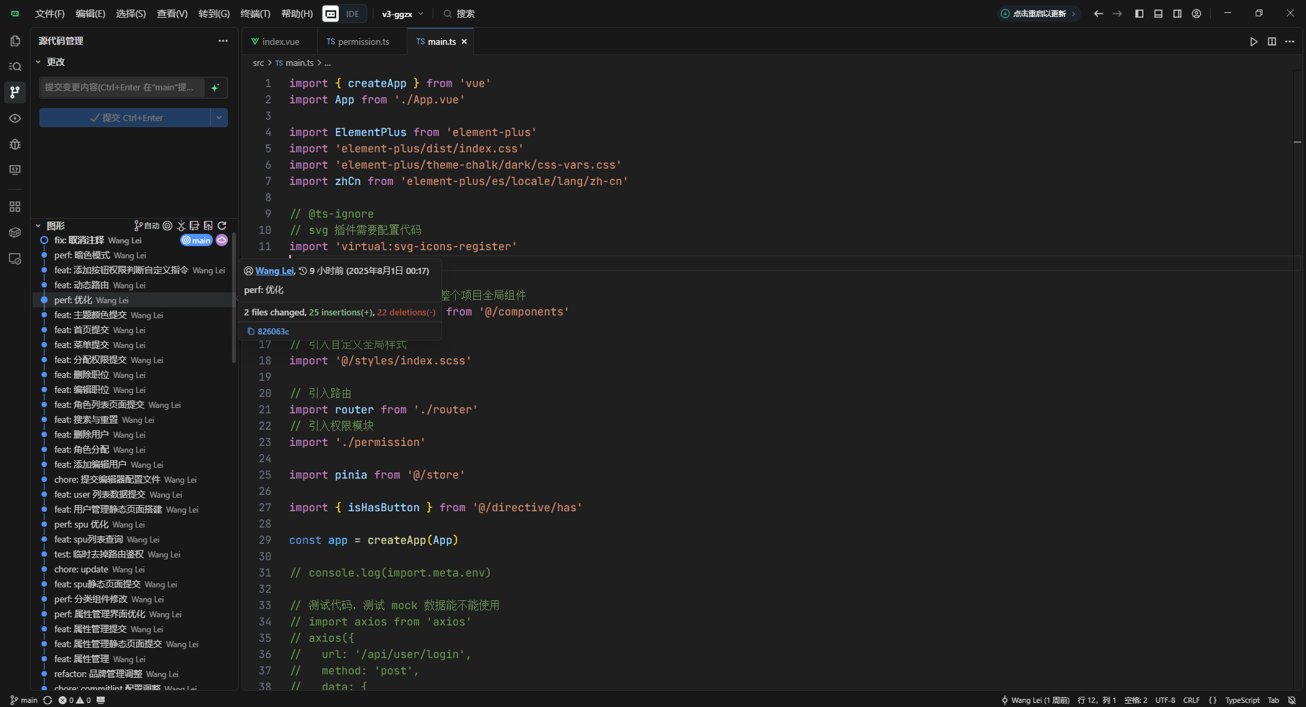Open the Run and Debug bug icon
The height and width of the screenshot is (707, 1306).
(x=15, y=144)
